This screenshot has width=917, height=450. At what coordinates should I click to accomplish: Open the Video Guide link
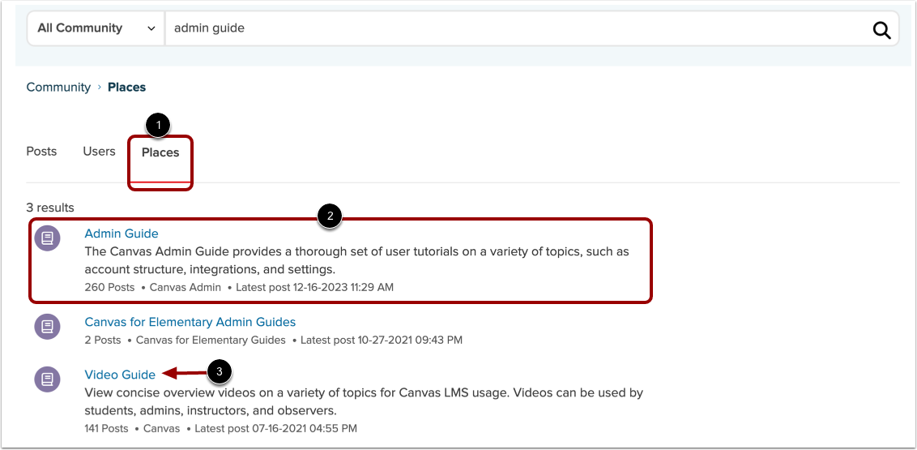tap(120, 375)
